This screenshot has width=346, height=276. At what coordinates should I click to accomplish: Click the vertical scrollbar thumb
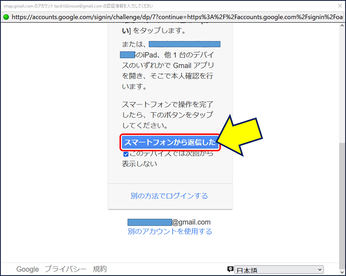pyautogui.click(x=342, y=205)
